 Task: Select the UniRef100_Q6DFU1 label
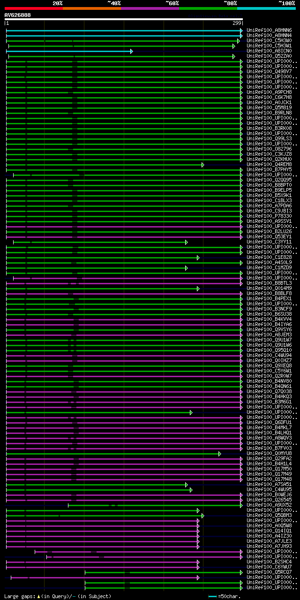pyautogui.click(x=269, y=423)
